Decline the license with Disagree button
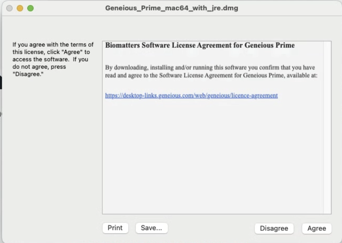The height and width of the screenshot is (243, 342). pyautogui.click(x=274, y=228)
